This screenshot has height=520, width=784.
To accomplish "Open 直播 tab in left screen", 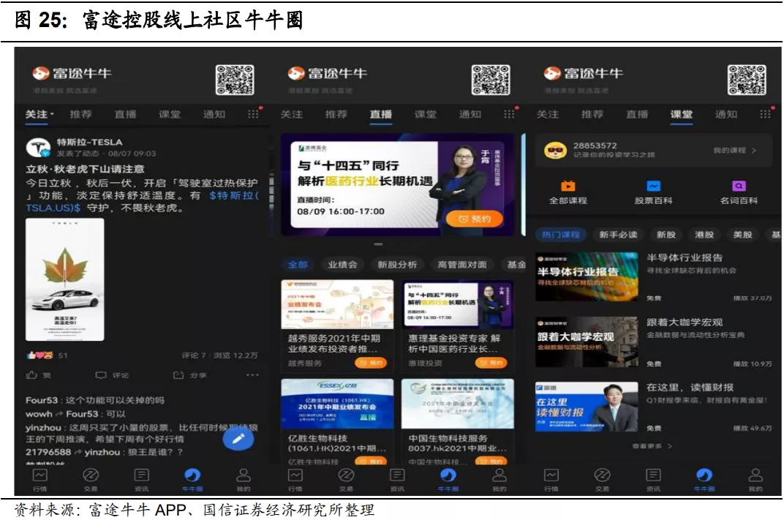I will pos(125,115).
